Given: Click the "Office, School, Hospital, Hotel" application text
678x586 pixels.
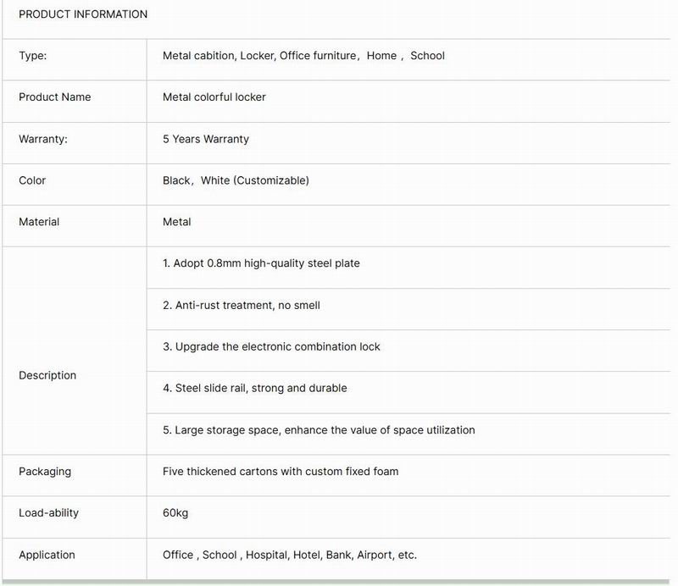Looking at the screenshot, I should pos(290,556).
